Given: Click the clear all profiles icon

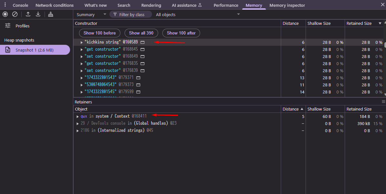Looking at the screenshot, I should pyautogui.click(x=15, y=14).
